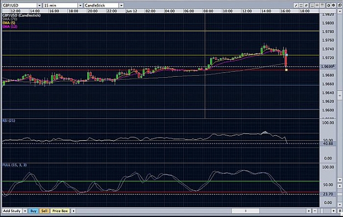Click the Add Study button
The image size is (343, 217).
(x=12, y=211)
